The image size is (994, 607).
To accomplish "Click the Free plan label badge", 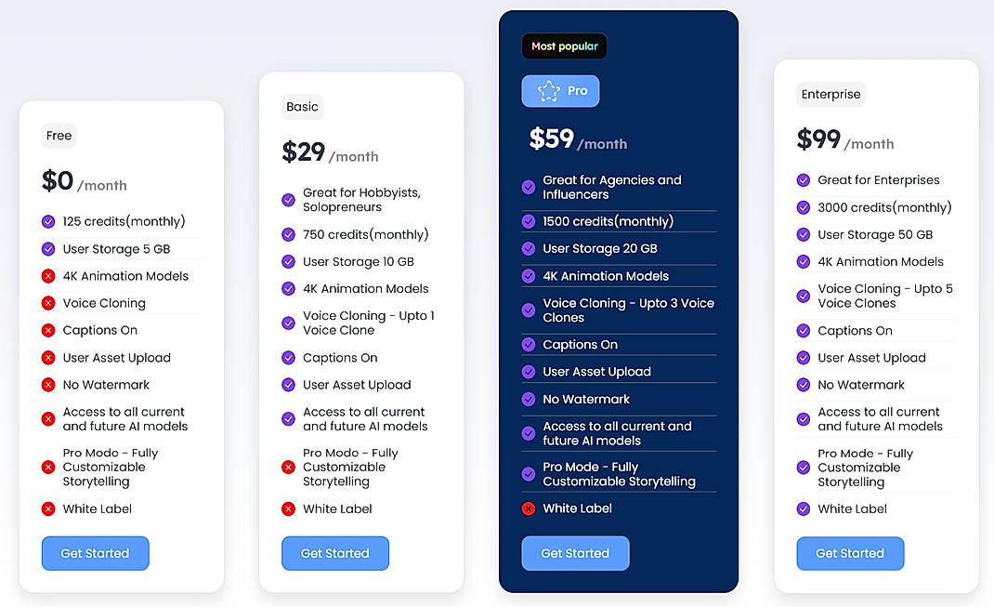I will [x=59, y=136].
